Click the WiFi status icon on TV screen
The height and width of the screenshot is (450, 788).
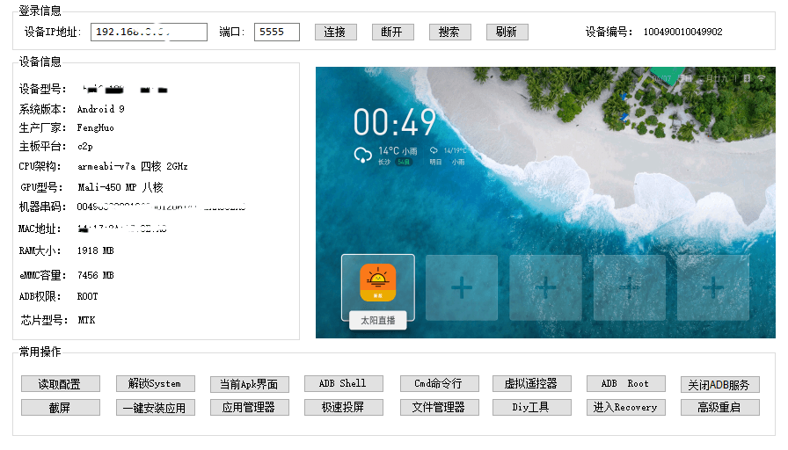pos(761,79)
